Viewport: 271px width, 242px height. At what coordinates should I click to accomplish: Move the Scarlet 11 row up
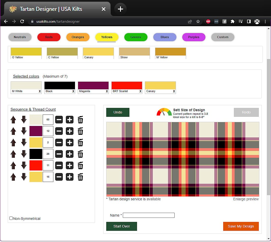click(13, 166)
